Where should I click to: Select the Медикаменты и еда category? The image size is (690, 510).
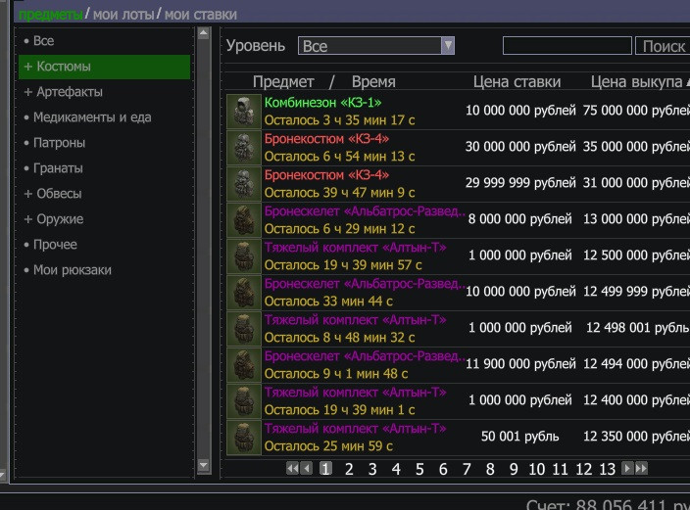tap(87, 117)
